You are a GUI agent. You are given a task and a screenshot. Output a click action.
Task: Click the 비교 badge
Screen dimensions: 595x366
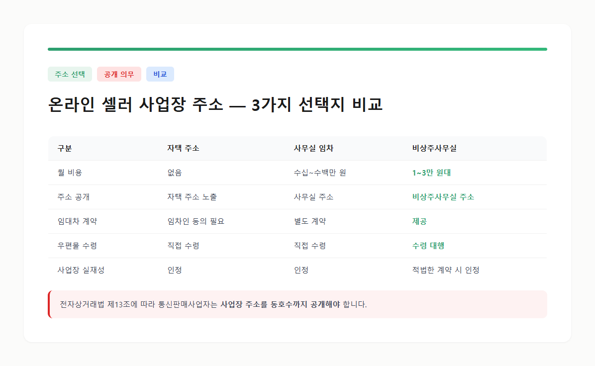click(160, 74)
